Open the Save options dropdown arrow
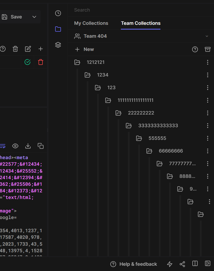The image size is (214, 271). (34, 17)
